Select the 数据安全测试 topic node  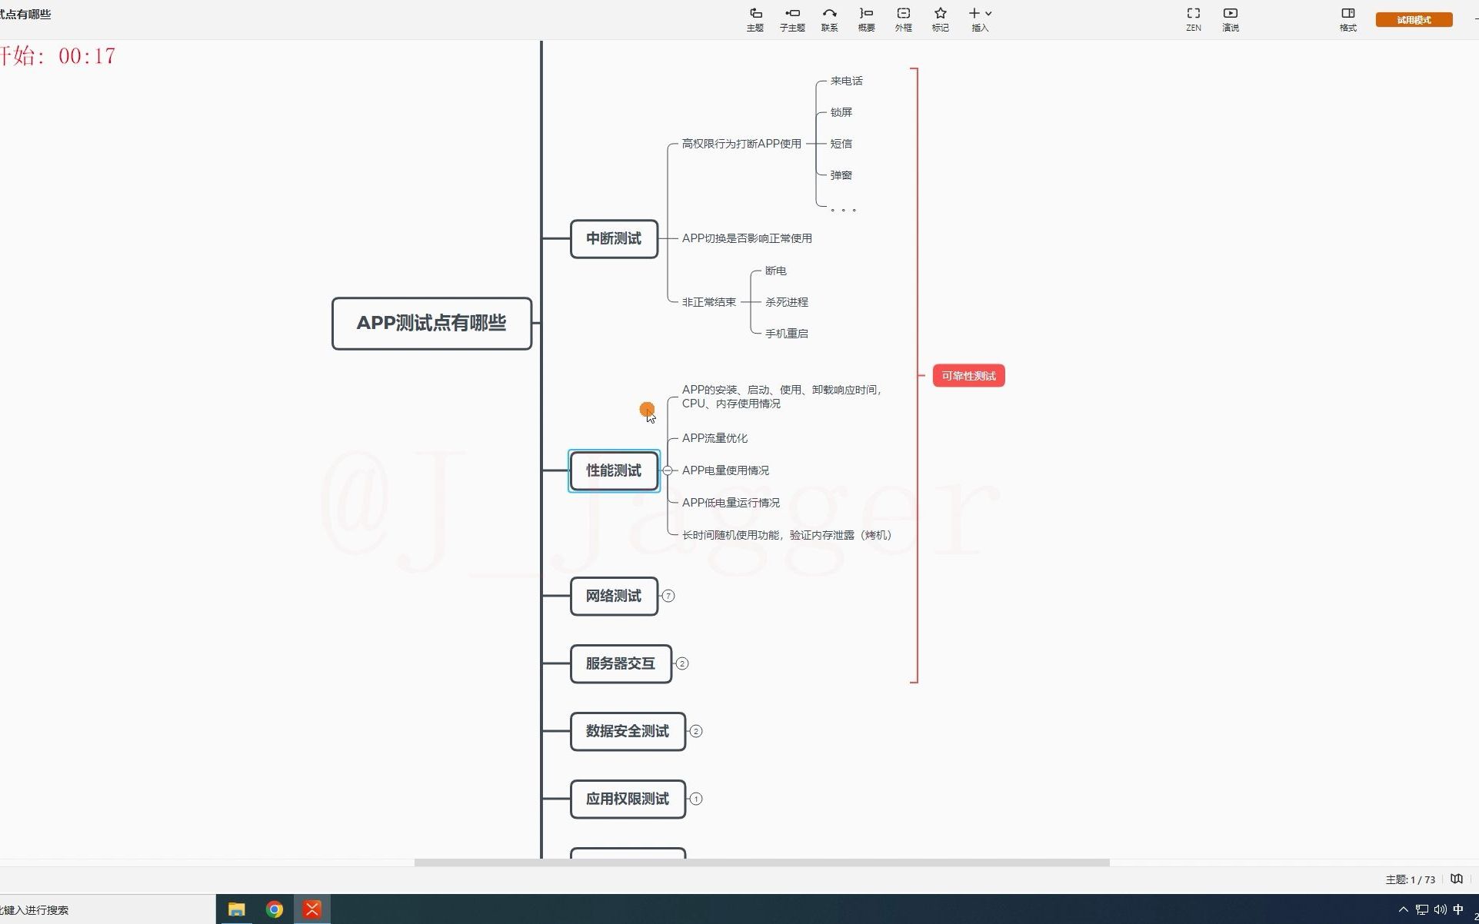tap(628, 731)
